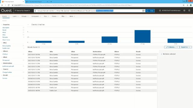Click the search field document icon
The width and height of the screenshot is (193, 108).
[35, 11]
